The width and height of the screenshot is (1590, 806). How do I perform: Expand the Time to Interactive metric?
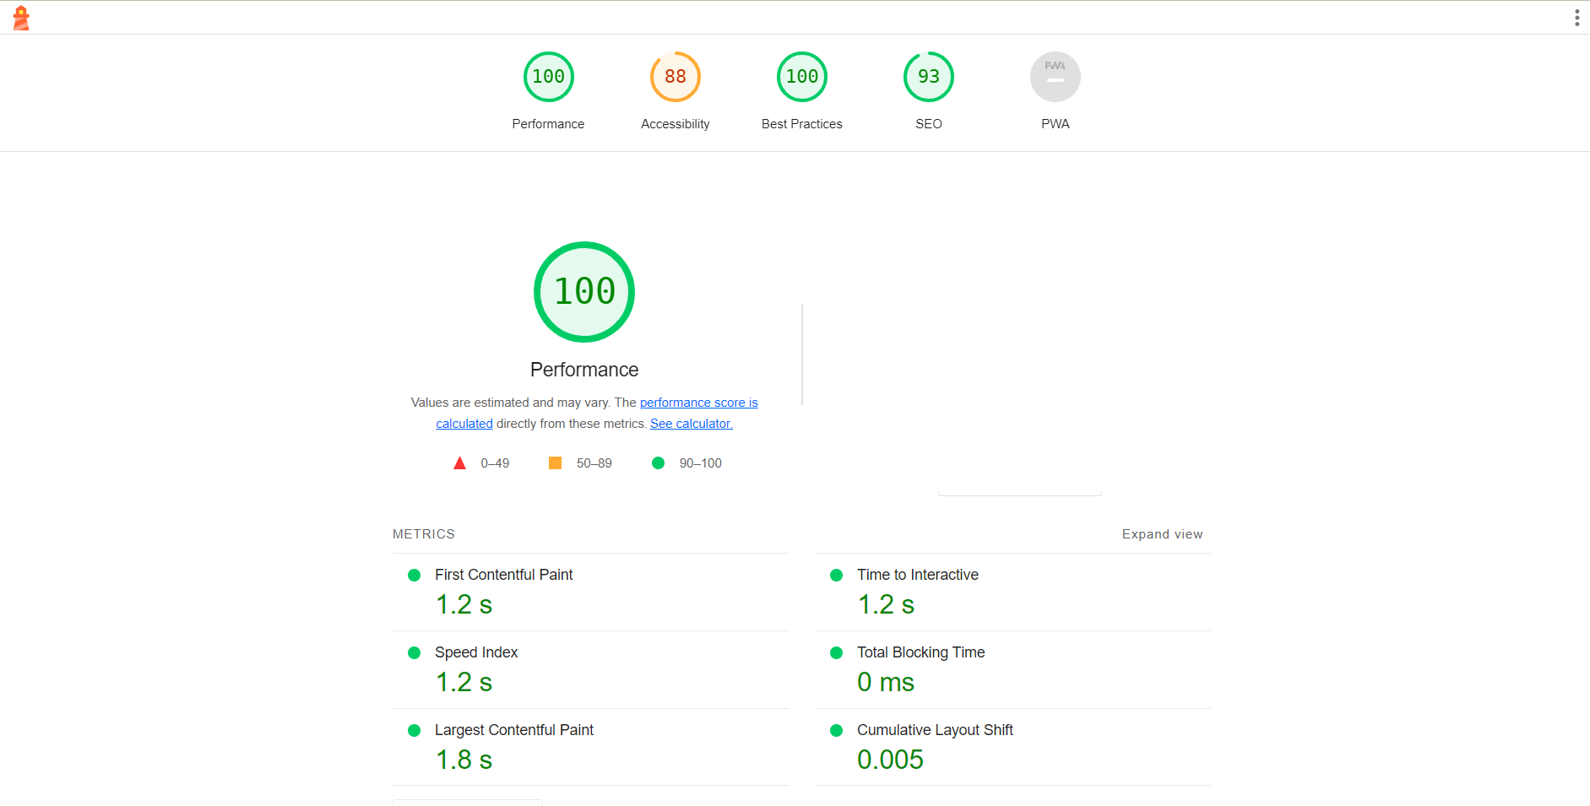(x=1013, y=592)
